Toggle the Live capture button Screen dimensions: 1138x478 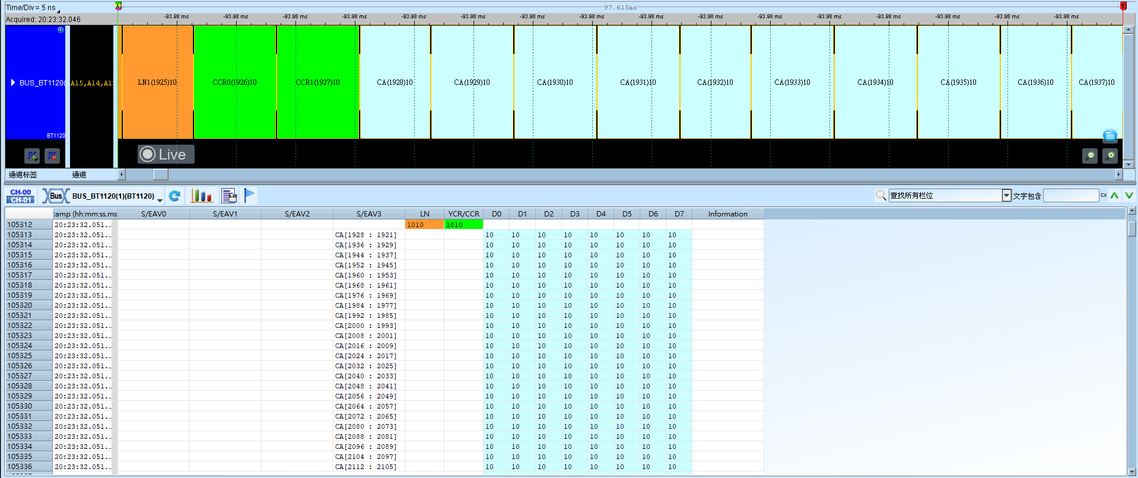click(166, 154)
